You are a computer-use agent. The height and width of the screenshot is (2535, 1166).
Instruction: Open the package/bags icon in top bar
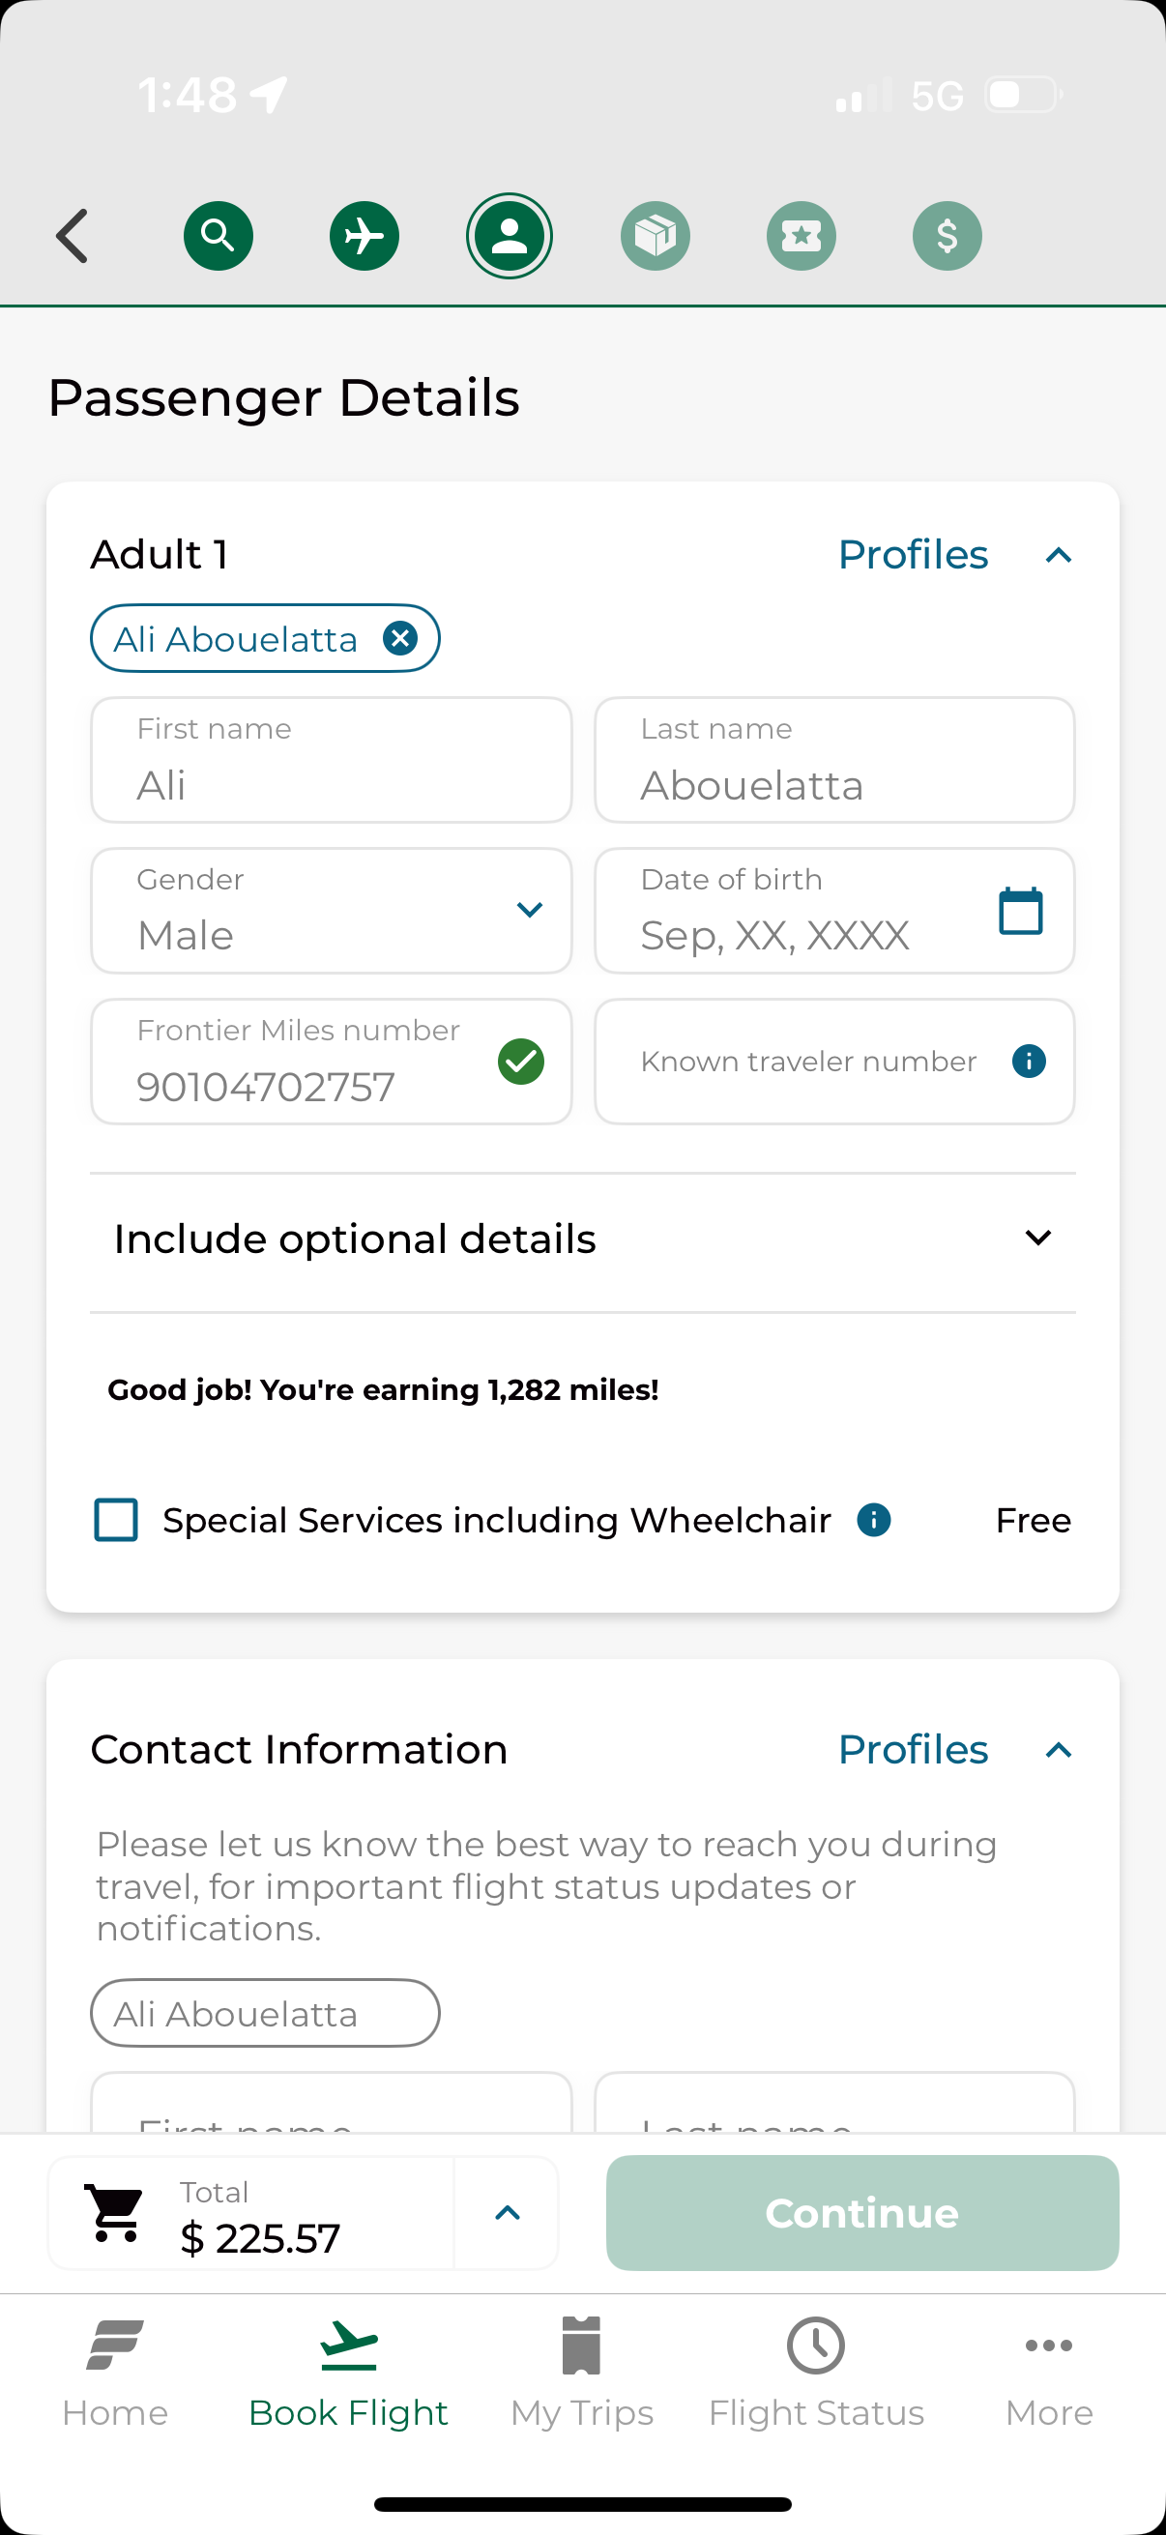click(x=656, y=235)
